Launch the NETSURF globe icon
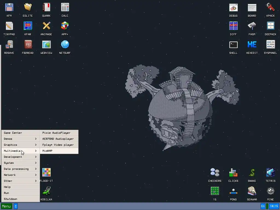Image resolution: width=280 pixels, height=210 pixels. click(x=65, y=45)
